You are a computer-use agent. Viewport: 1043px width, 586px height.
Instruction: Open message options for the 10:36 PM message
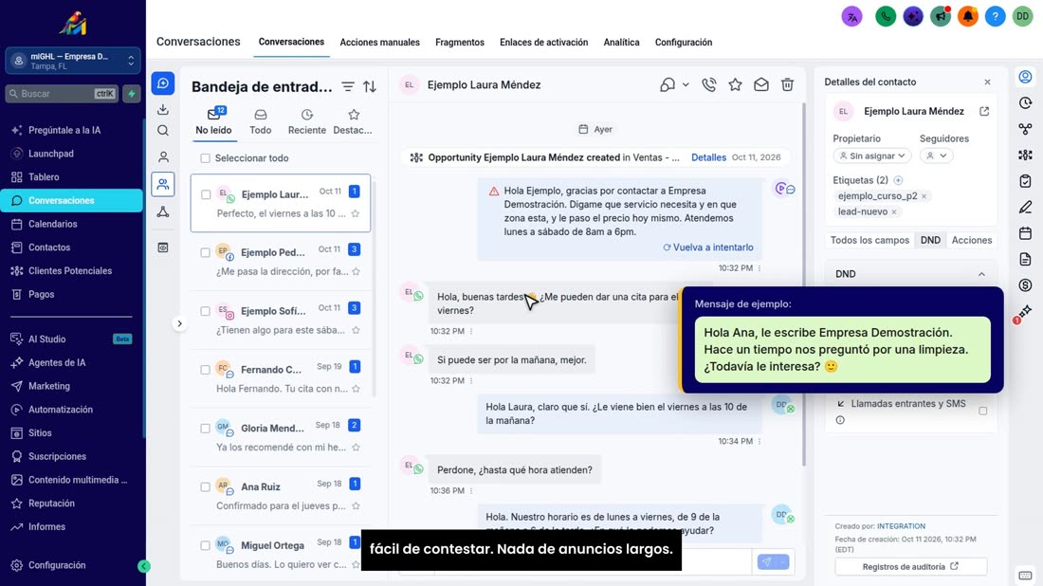point(471,491)
